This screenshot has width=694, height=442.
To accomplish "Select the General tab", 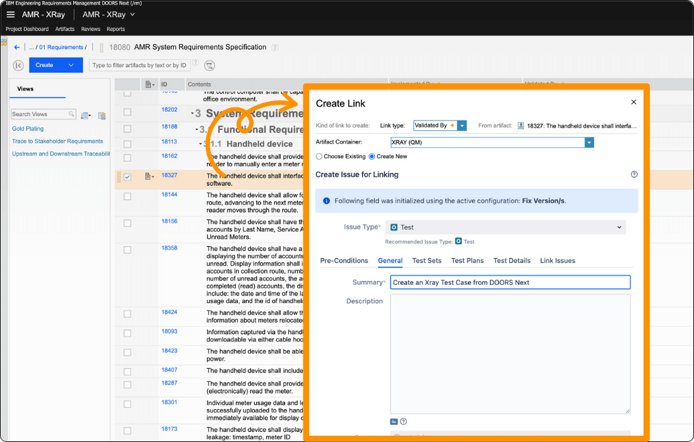I will (x=390, y=260).
